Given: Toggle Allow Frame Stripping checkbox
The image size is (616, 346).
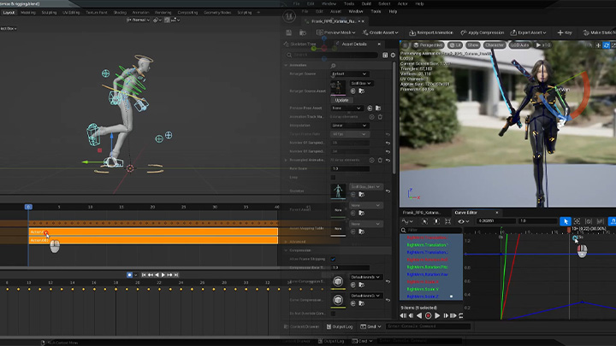Looking at the screenshot, I should click(x=333, y=259).
